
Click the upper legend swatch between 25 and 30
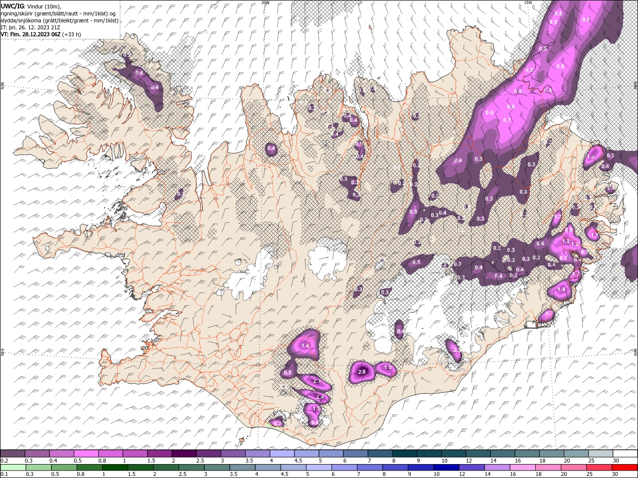click(x=601, y=454)
